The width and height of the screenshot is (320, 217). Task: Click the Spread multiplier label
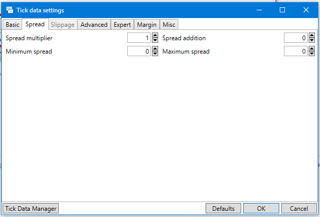click(29, 38)
